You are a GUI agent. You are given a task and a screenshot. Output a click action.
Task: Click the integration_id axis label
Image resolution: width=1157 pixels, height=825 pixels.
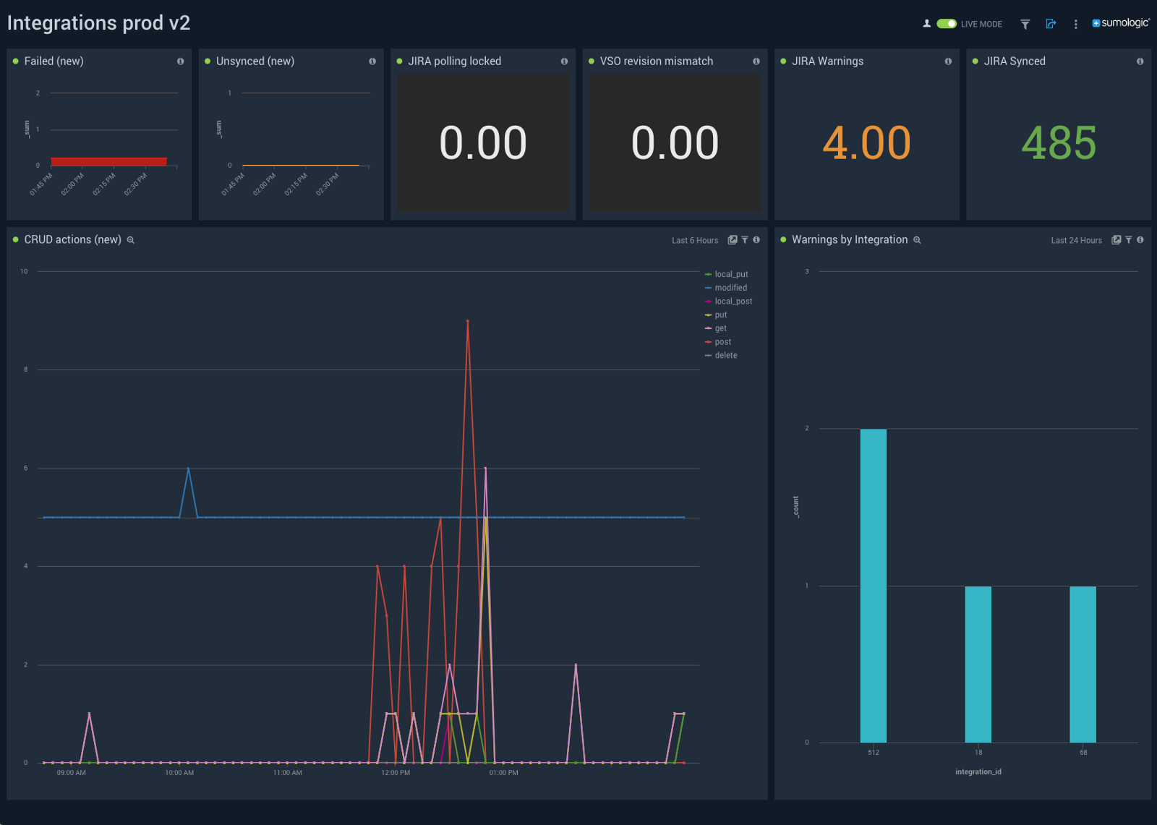(978, 772)
